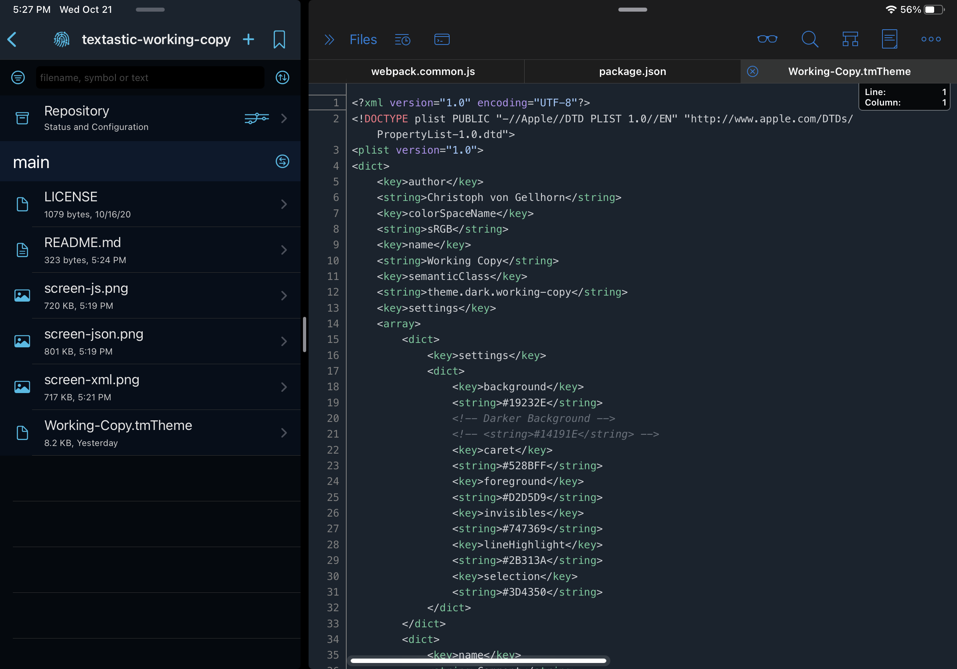The image size is (957, 669).
Task: Tap the sort order arrows icon
Action: pos(283,77)
